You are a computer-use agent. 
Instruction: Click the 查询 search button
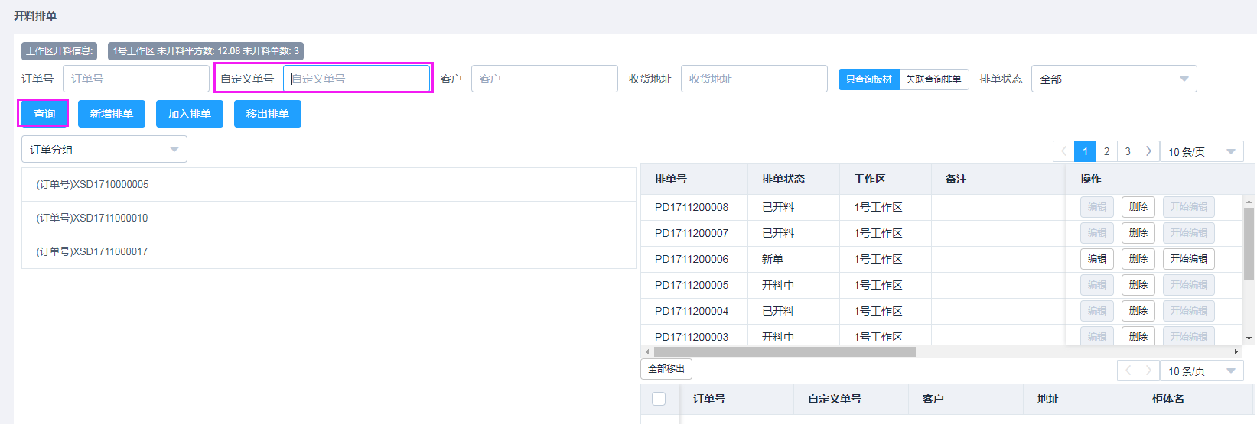pyautogui.click(x=44, y=114)
